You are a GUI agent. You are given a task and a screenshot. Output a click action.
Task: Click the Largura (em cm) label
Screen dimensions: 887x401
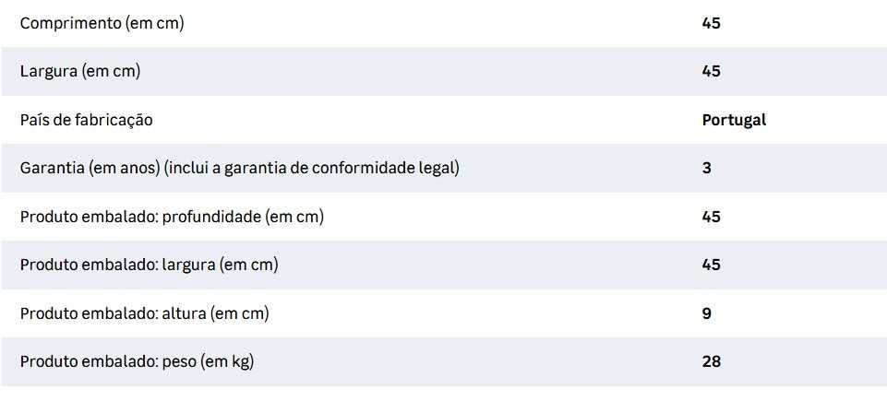79,71
